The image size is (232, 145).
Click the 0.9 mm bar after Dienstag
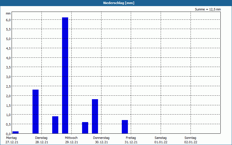[x=55, y=125]
